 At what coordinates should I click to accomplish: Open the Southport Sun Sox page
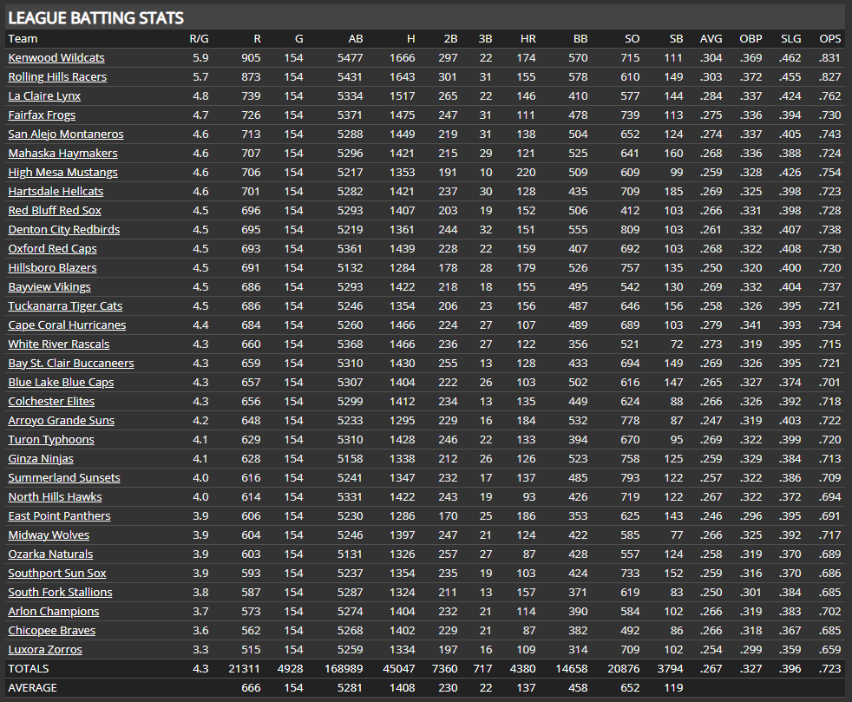click(x=57, y=573)
